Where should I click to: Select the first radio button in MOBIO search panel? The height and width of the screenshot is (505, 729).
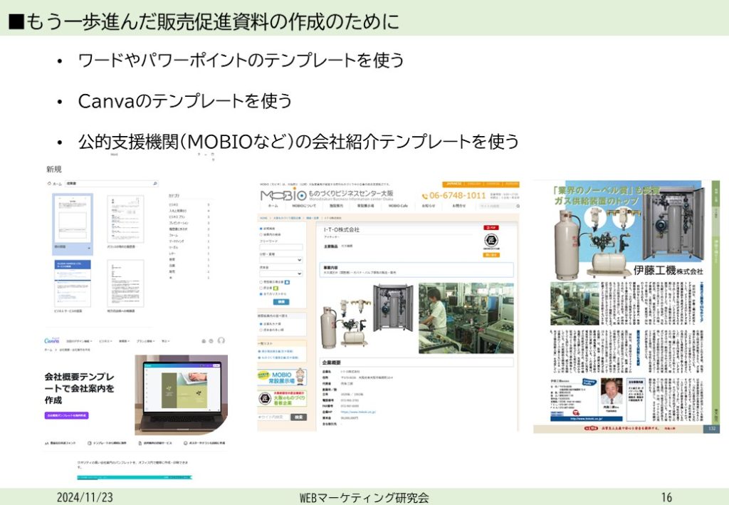tap(261, 229)
